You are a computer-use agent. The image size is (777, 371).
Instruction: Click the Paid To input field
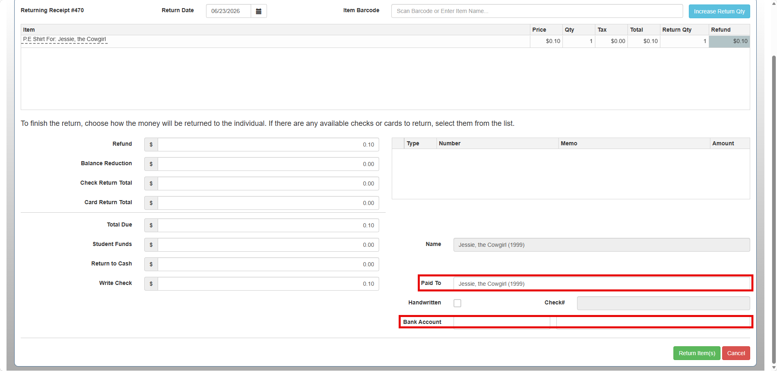point(601,284)
